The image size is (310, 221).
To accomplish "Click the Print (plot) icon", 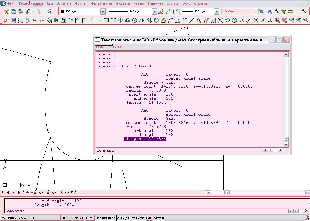I will 50,11.
